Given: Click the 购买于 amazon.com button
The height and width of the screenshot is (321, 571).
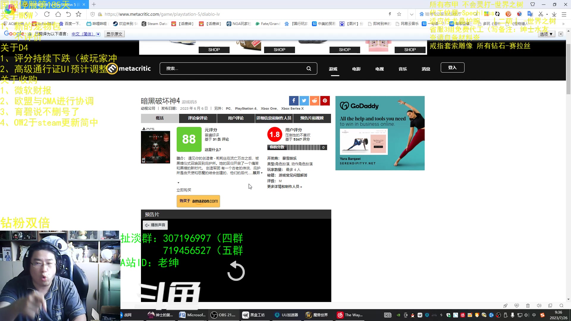Looking at the screenshot, I should click(198, 201).
